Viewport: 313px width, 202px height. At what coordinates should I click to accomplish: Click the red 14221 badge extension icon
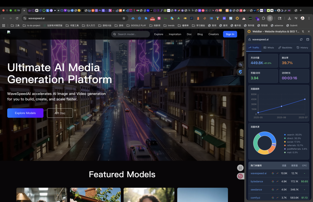(x=152, y=19)
